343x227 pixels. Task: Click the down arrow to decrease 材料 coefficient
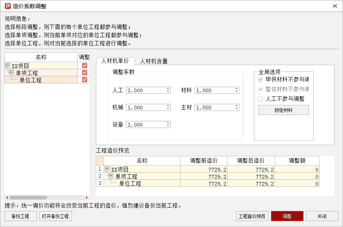click(236, 92)
